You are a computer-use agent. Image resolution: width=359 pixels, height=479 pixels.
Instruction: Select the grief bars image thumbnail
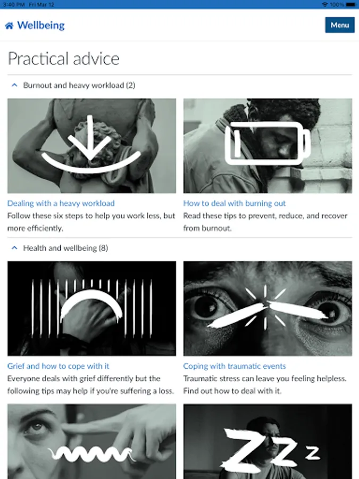pyautogui.click(x=91, y=308)
